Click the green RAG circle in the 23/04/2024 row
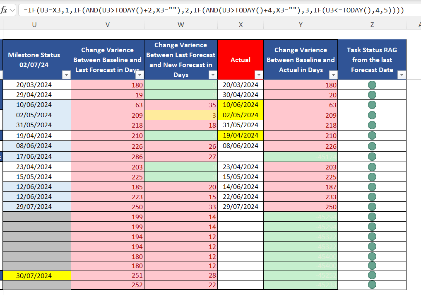Screen dimensions: 421x295 372,167
